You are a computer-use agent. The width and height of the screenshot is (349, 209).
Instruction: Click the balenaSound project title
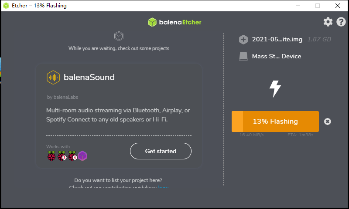(x=89, y=78)
